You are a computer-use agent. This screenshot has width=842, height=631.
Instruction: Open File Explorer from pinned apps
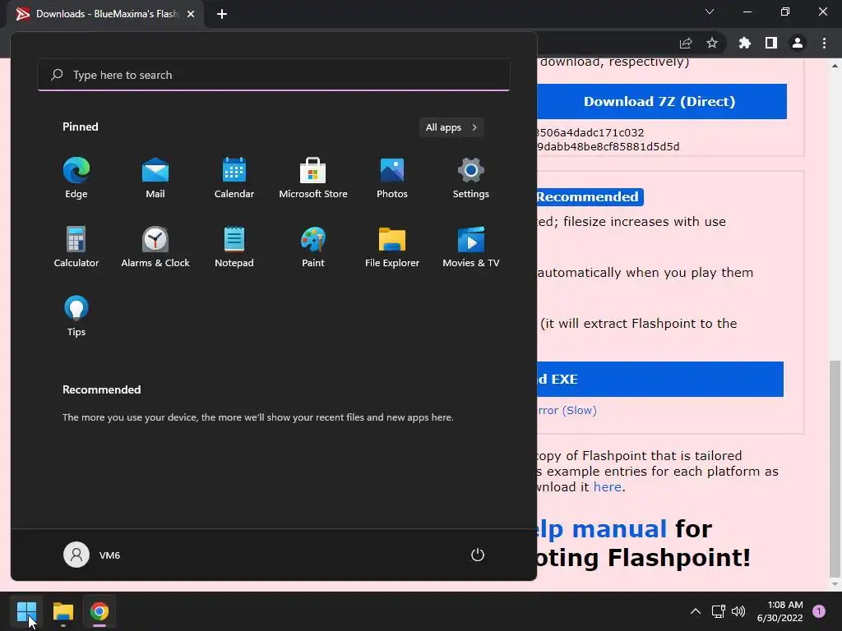(392, 247)
